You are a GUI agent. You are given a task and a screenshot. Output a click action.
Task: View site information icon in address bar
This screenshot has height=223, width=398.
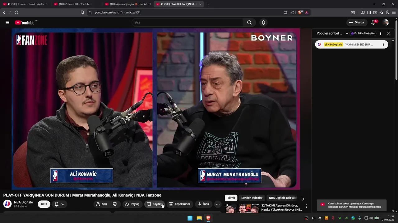[90, 12]
